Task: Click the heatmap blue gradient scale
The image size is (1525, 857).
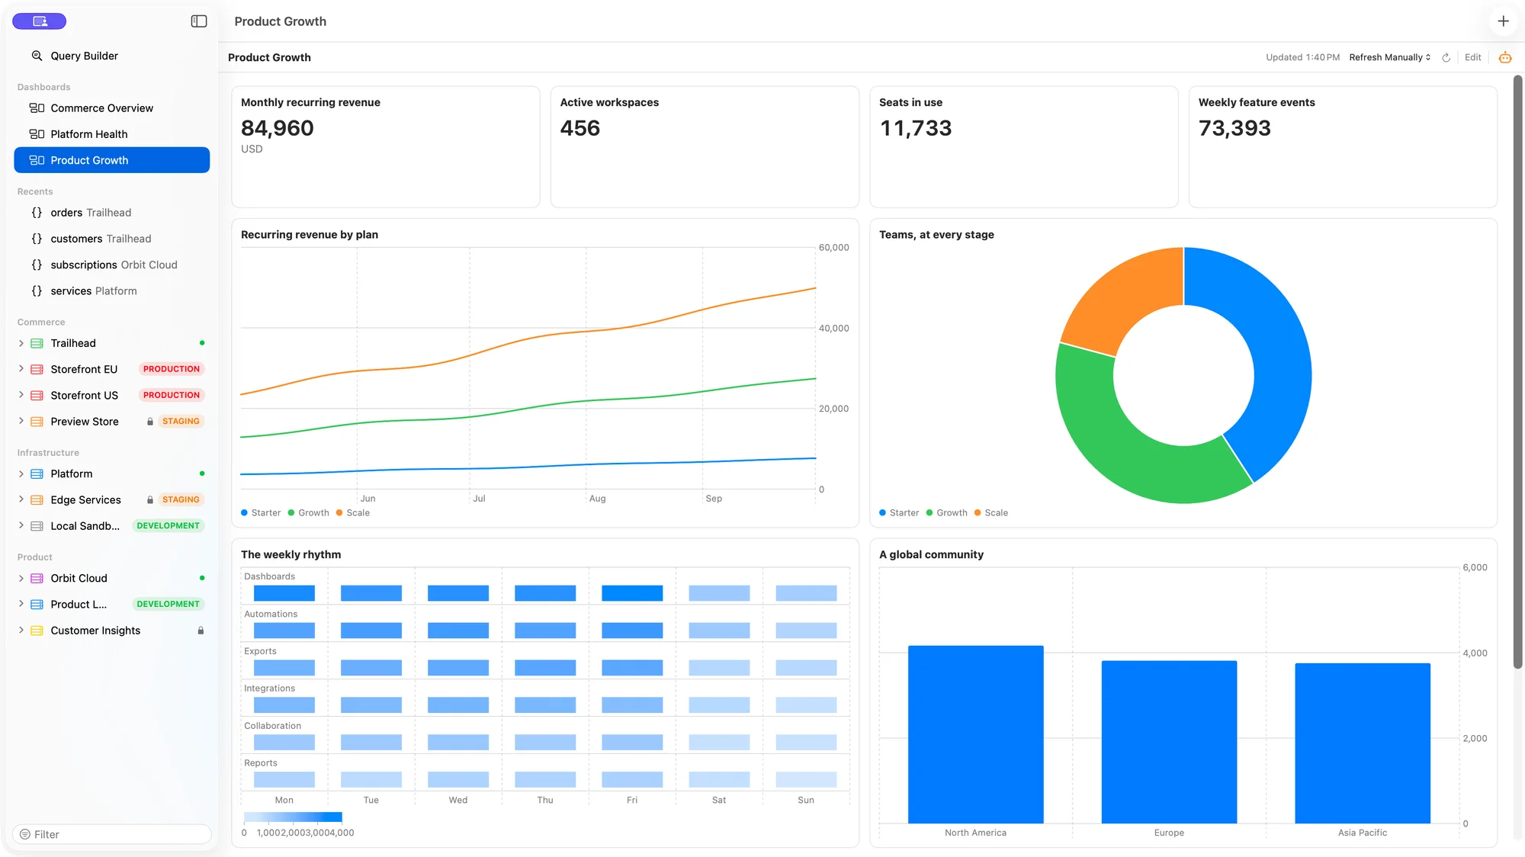Action: click(293, 817)
